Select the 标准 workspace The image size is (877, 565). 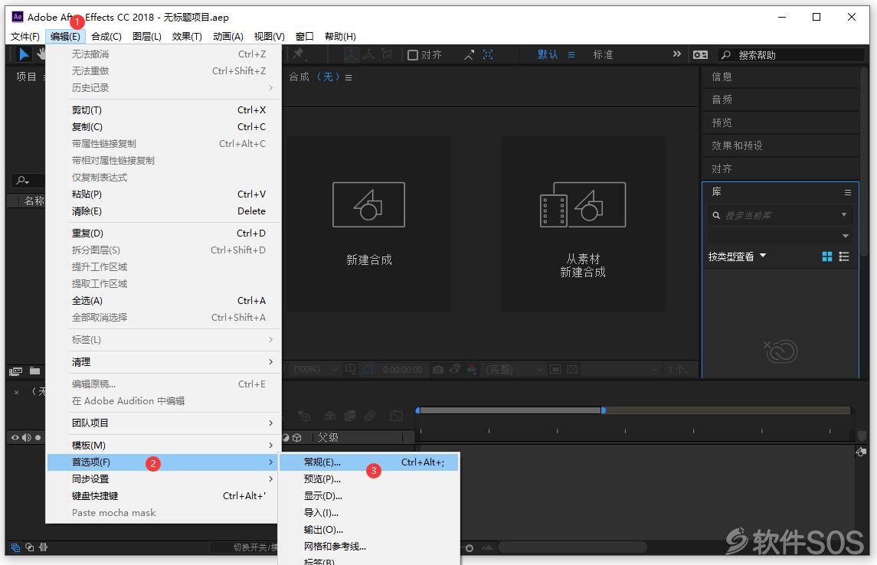tap(603, 55)
